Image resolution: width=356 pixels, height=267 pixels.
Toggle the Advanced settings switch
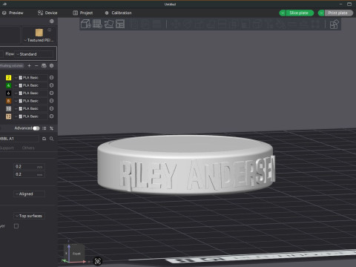[36, 128]
